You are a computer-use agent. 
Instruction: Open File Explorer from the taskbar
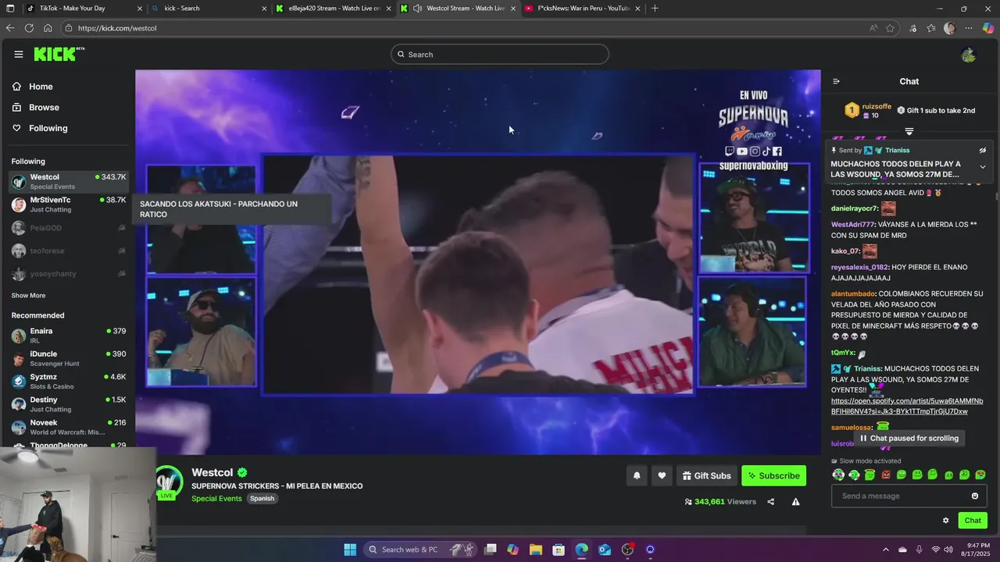click(x=536, y=550)
